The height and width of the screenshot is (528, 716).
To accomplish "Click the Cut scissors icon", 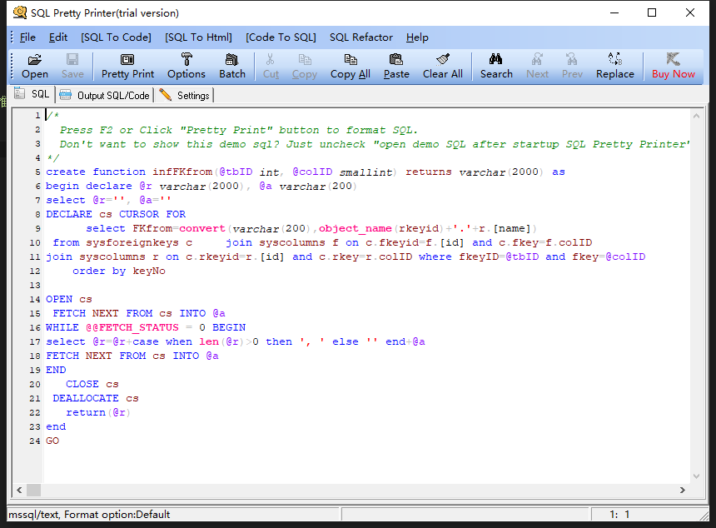I will coord(271,67).
